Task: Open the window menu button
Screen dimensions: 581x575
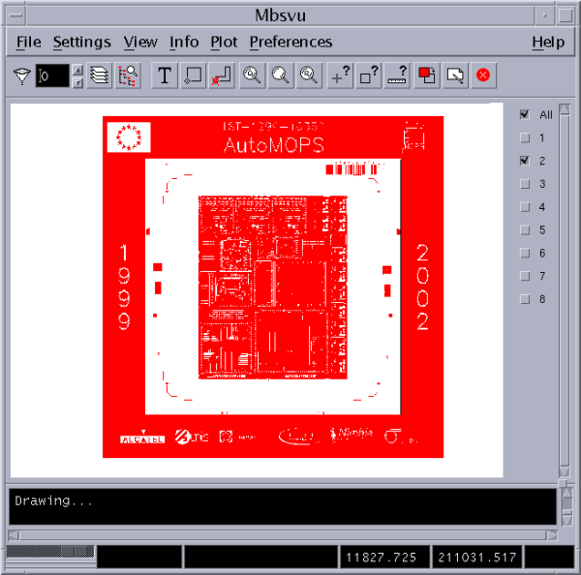Action: tap(15, 15)
